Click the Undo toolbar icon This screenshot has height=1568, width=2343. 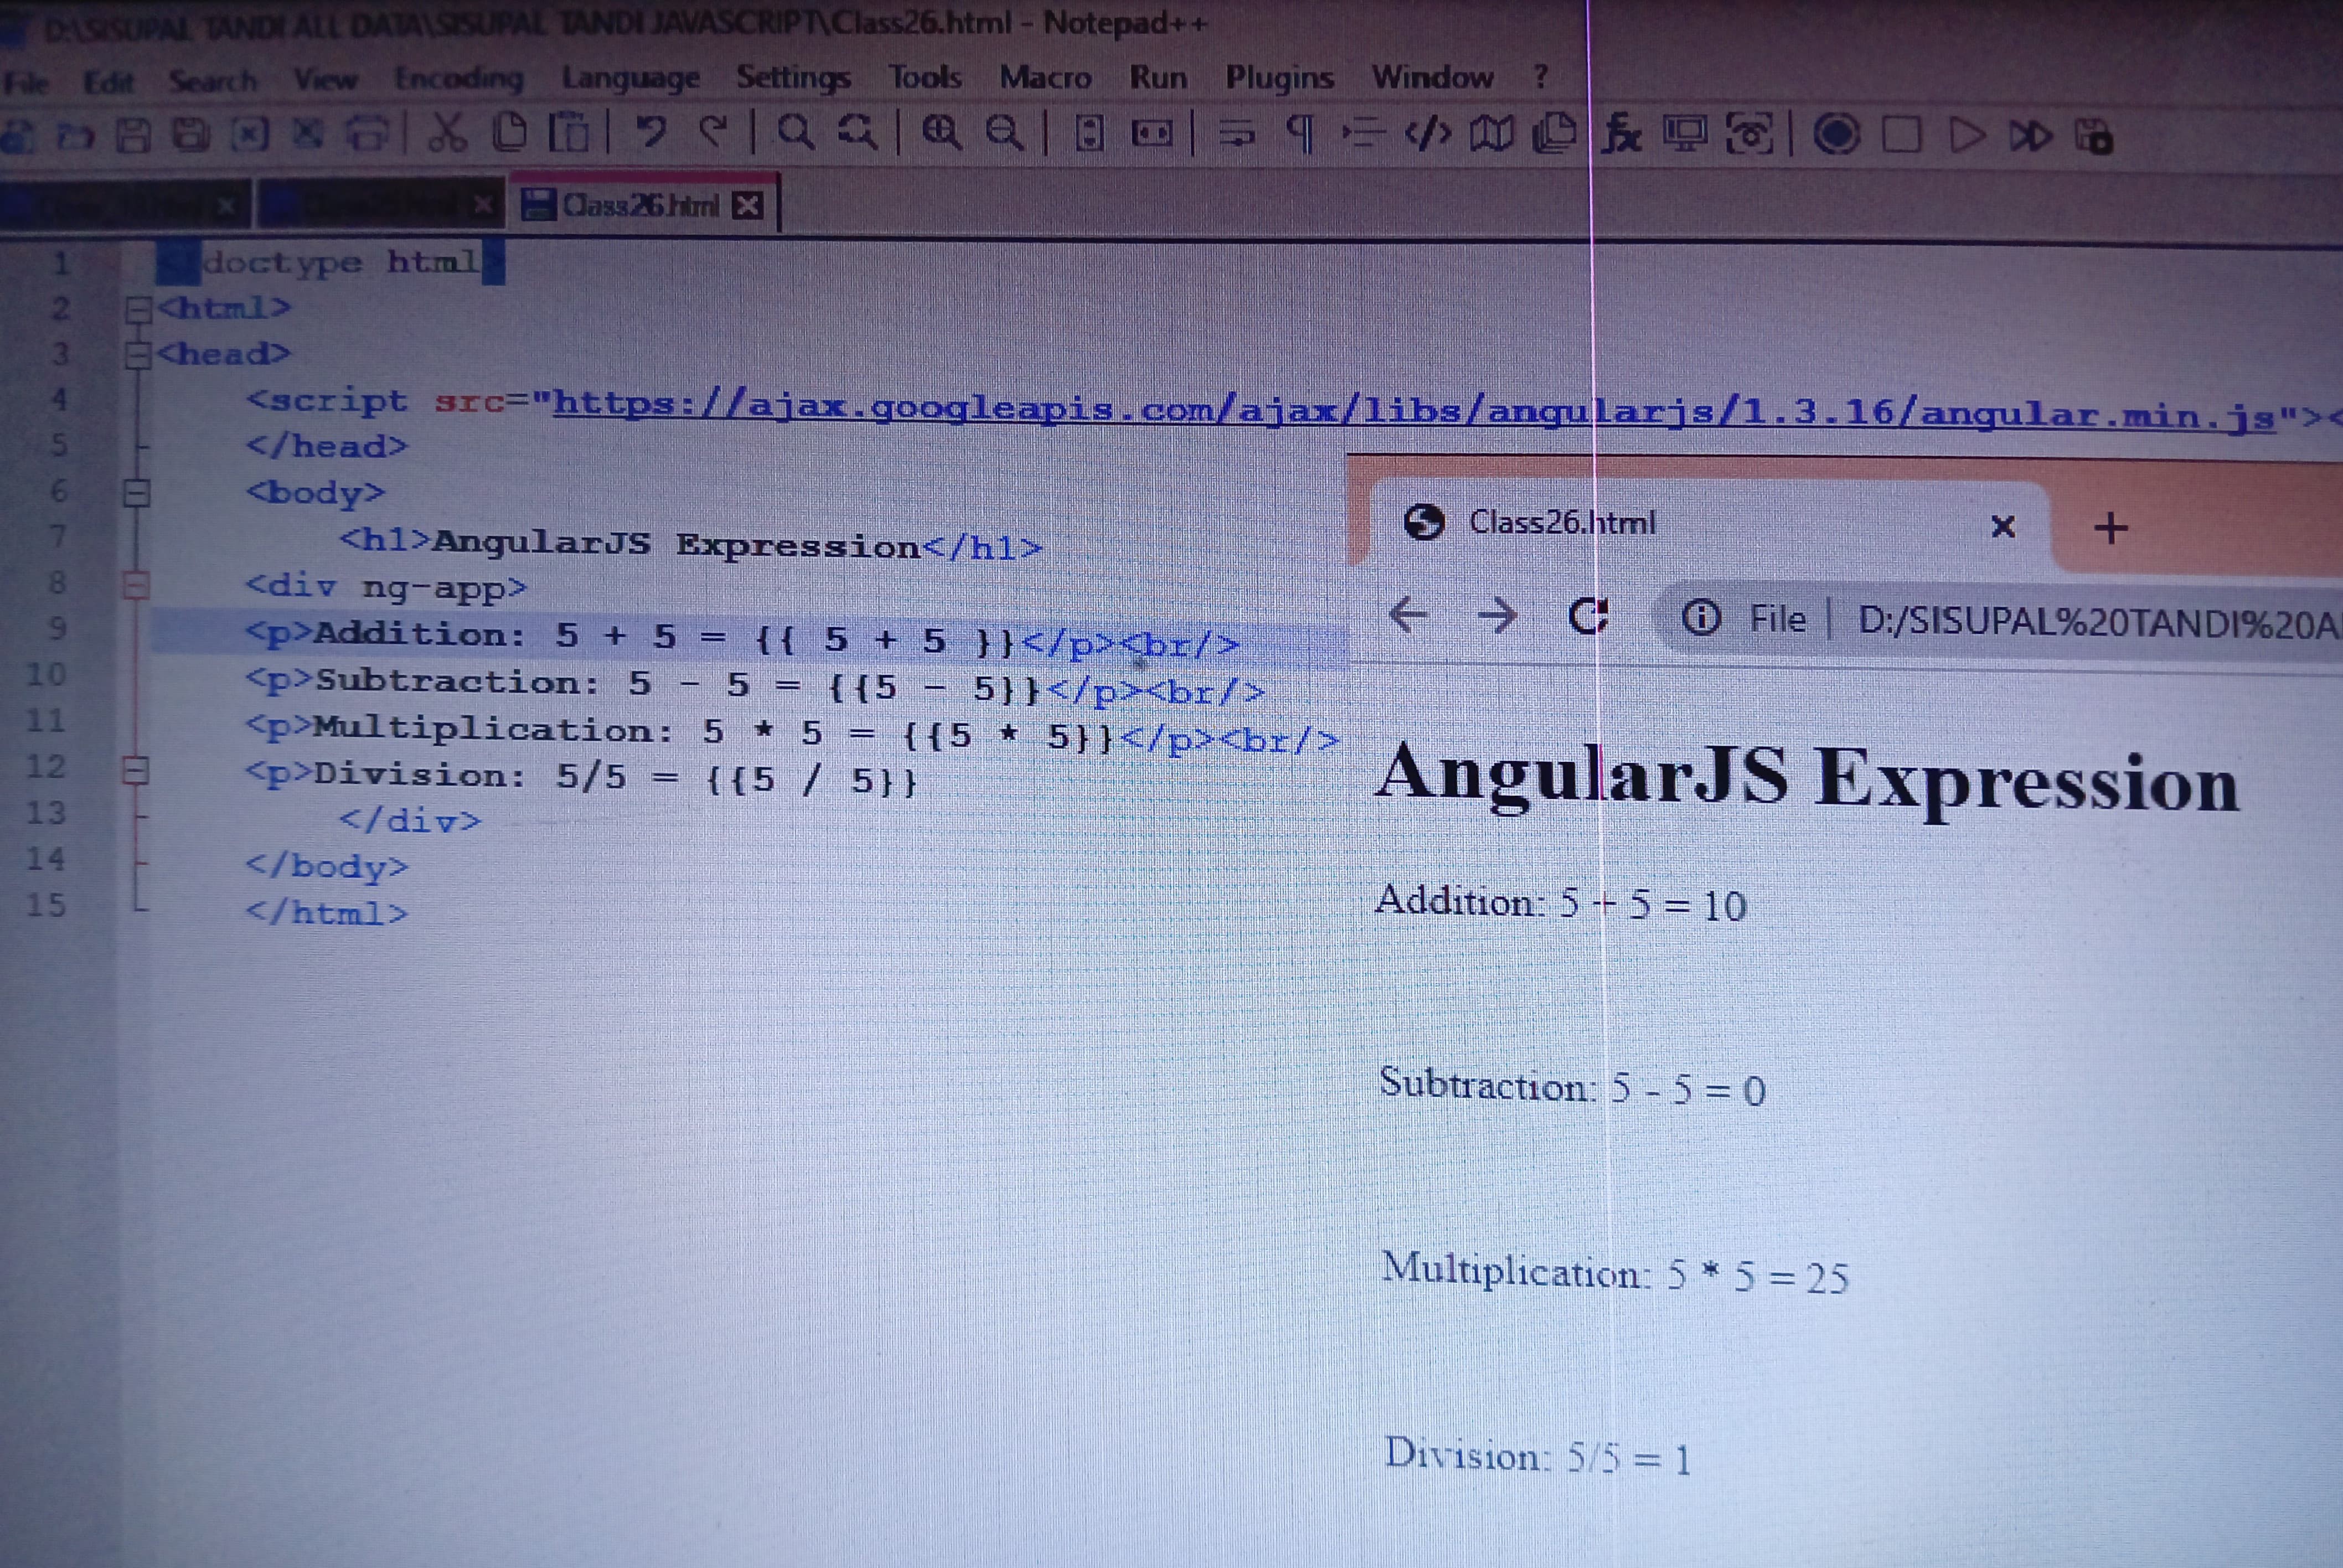tap(651, 131)
